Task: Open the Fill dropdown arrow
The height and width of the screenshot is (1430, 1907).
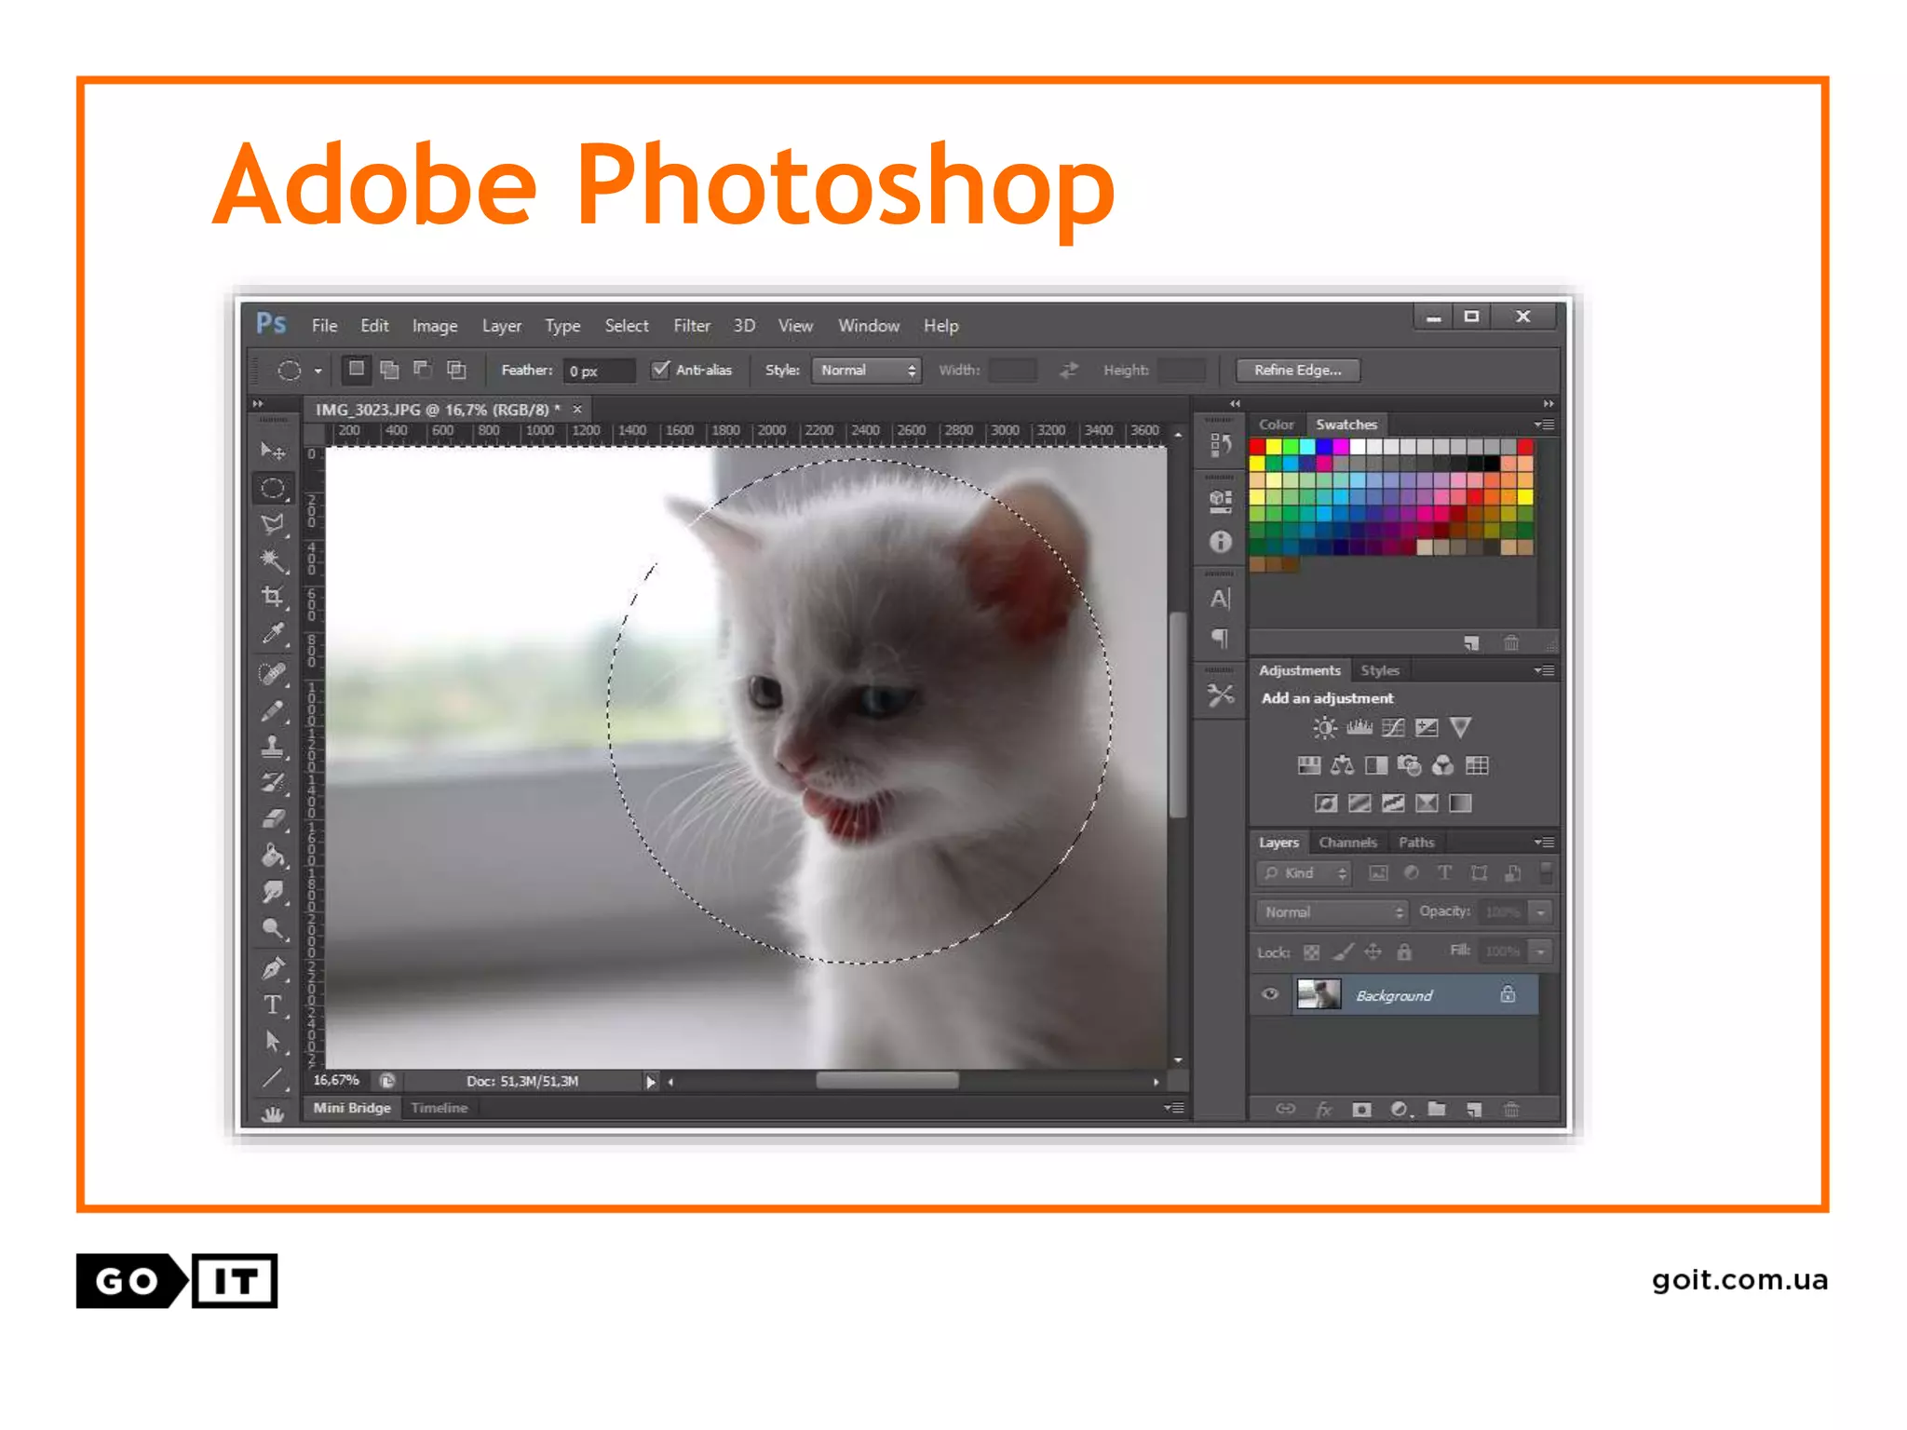Action: click(1540, 951)
